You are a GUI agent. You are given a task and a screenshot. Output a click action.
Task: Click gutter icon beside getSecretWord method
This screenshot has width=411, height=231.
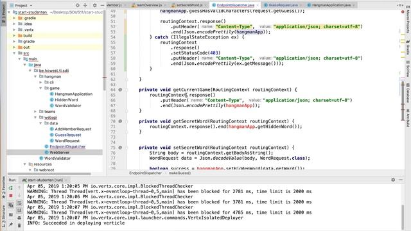pos(120,121)
